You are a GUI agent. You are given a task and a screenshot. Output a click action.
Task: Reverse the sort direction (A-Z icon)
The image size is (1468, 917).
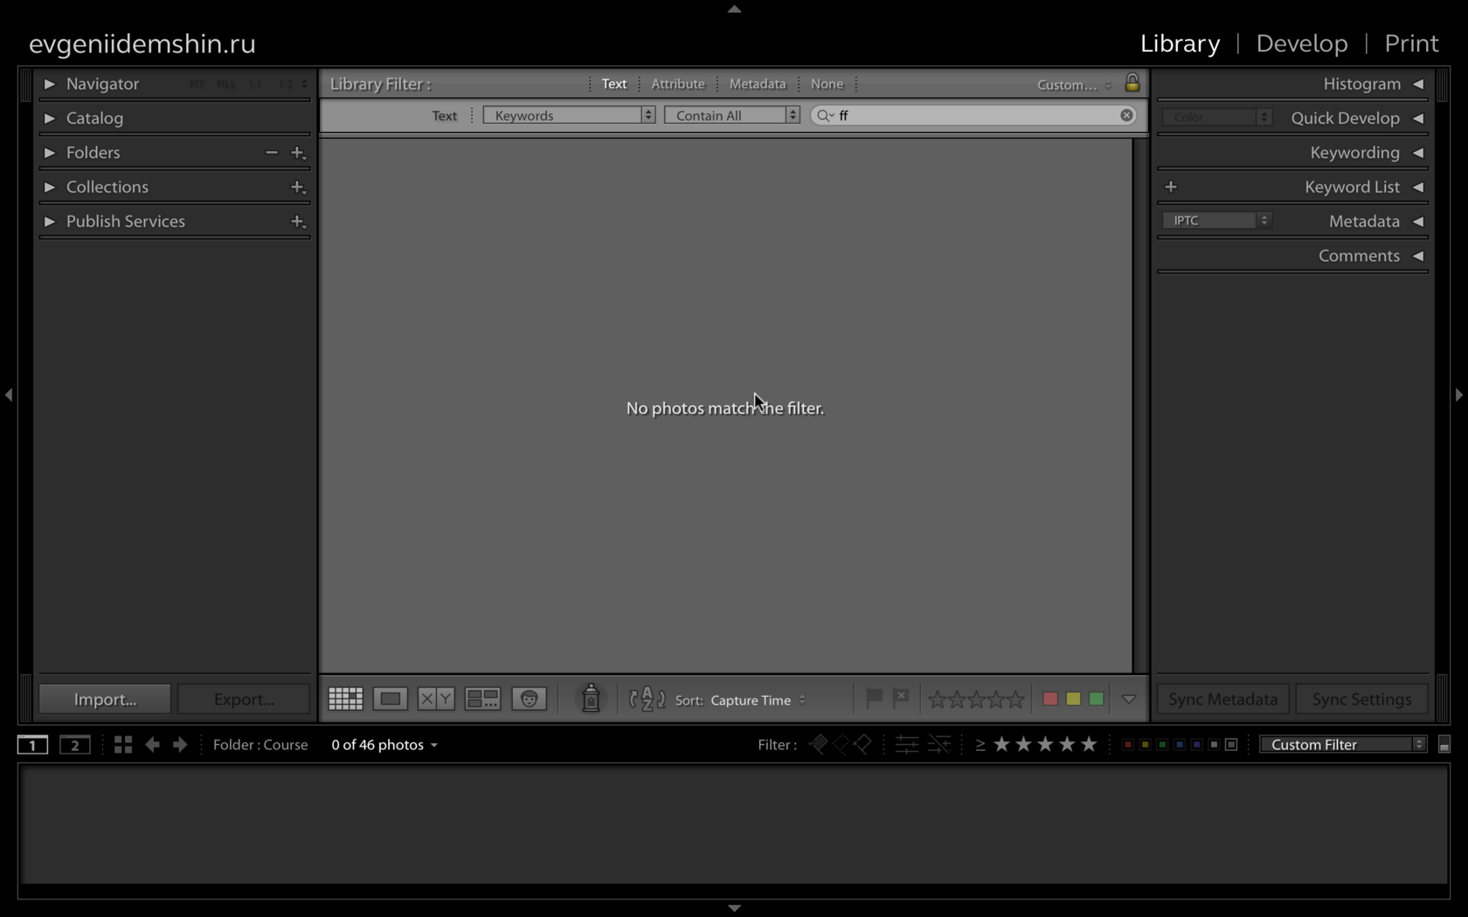(x=647, y=700)
